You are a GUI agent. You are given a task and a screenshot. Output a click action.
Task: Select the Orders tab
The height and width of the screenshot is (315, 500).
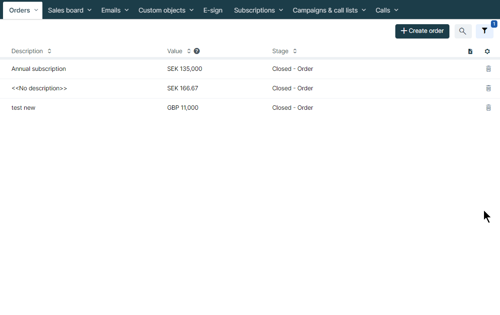tap(19, 10)
